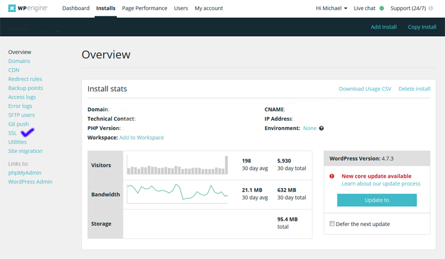Screen dimensions: 445x259
Task: Open phpMyAdmin link
Action: click(25, 173)
